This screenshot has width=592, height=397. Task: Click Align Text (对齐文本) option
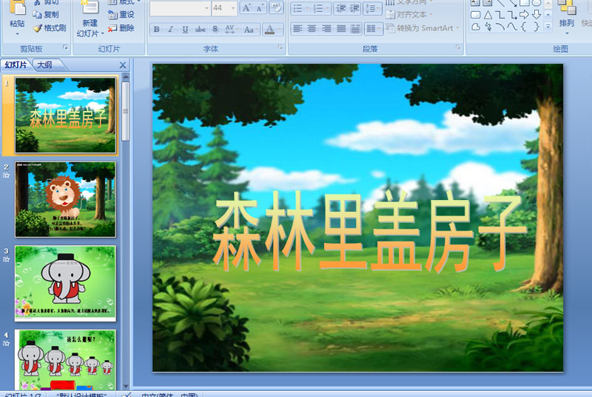click(409, 15)
